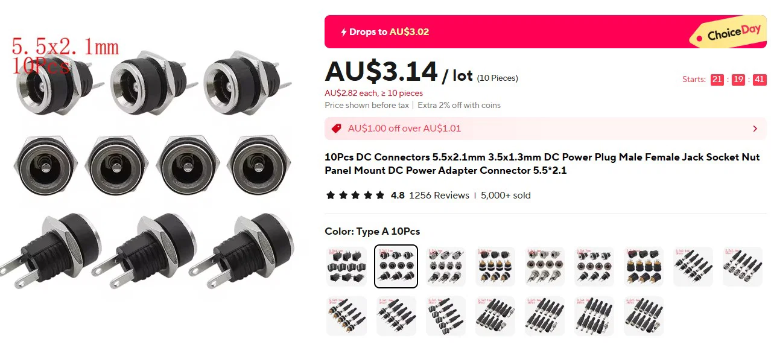Click the red coupon tag icon
The image size is (771, 356).
(x=337, y=129)
